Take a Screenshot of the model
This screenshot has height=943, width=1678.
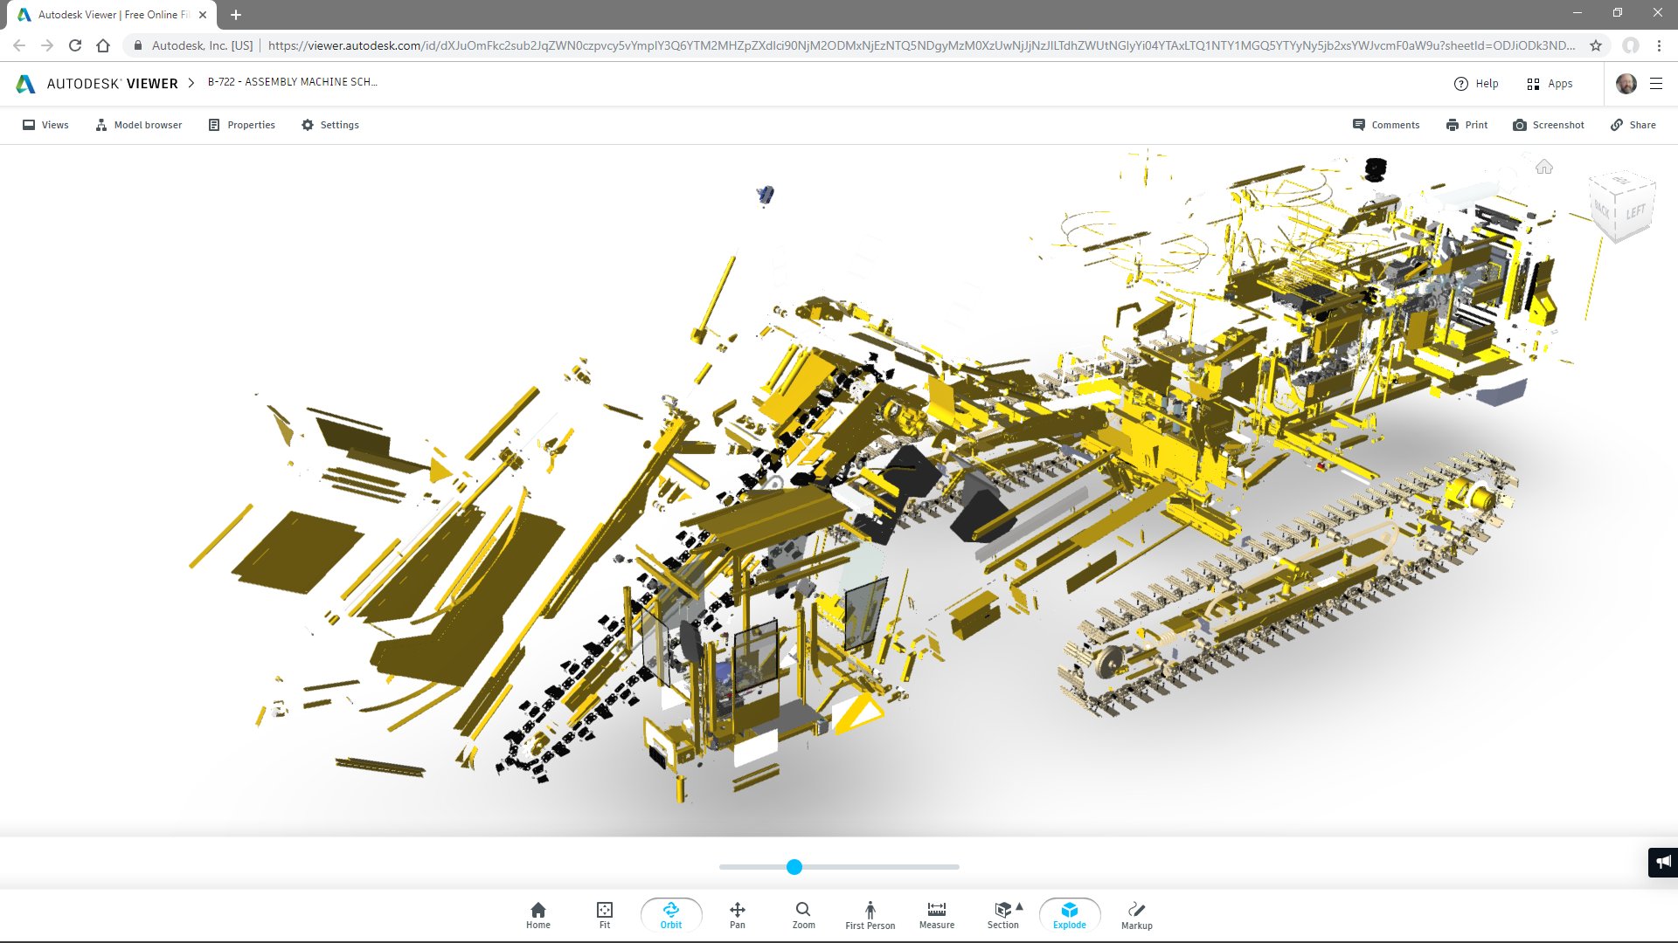click(1548, 125)
